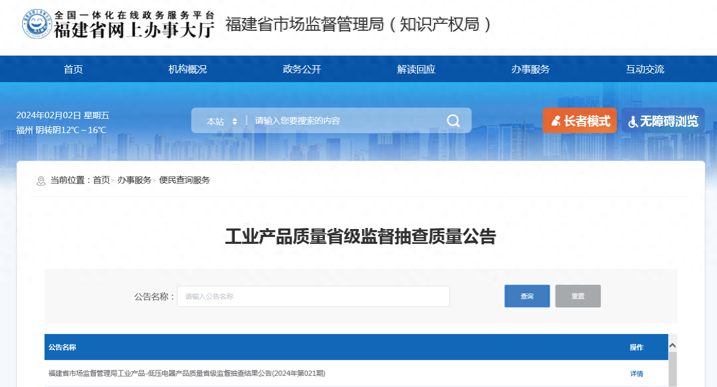The width and height of the screenshot is (717, 387).
Task: Open the 本站 search scope dropdown
Action: pyautogui.click(x=222, y=121)
